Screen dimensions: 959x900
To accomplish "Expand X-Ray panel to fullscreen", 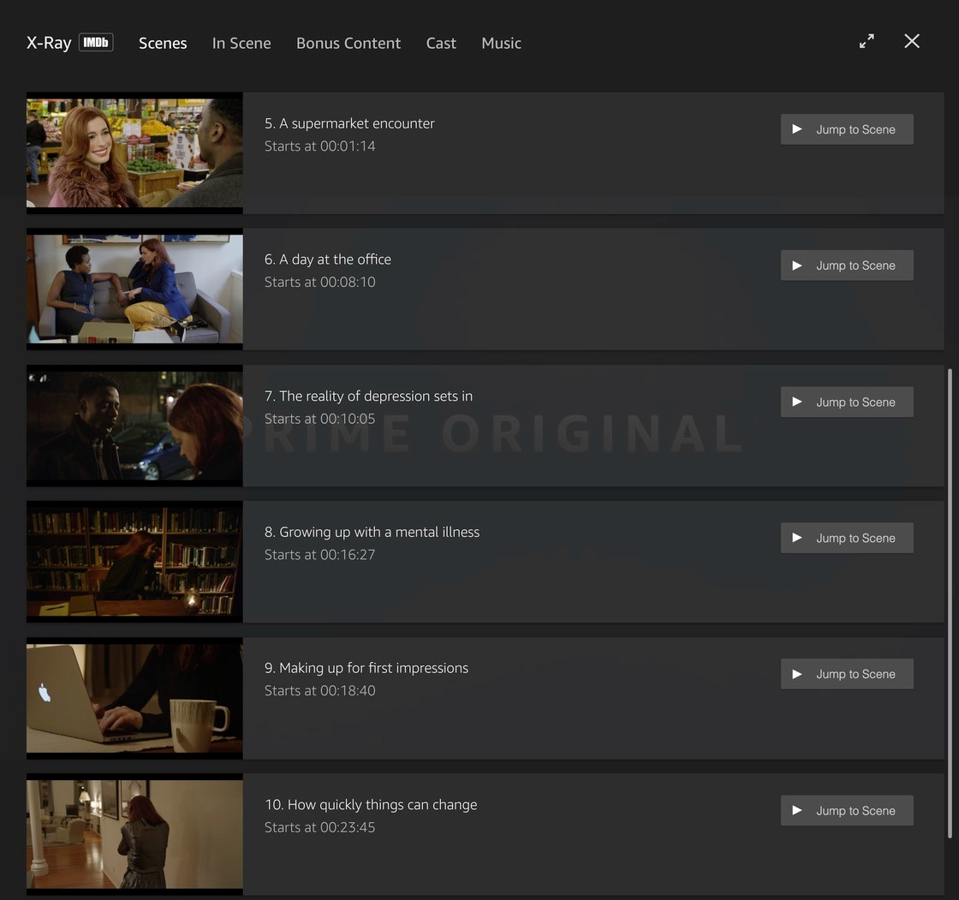I will [x=867, y=41].
